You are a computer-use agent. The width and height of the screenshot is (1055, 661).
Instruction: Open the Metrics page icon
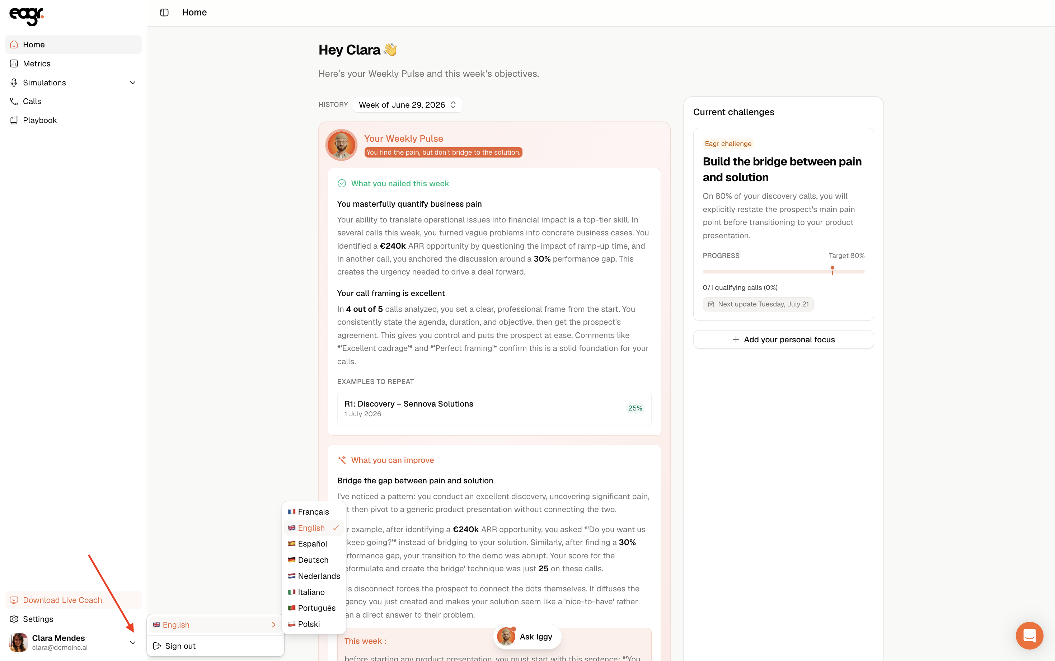point(14,64)
